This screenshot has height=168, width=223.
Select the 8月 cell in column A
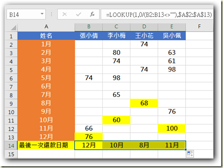pos(46,103)
